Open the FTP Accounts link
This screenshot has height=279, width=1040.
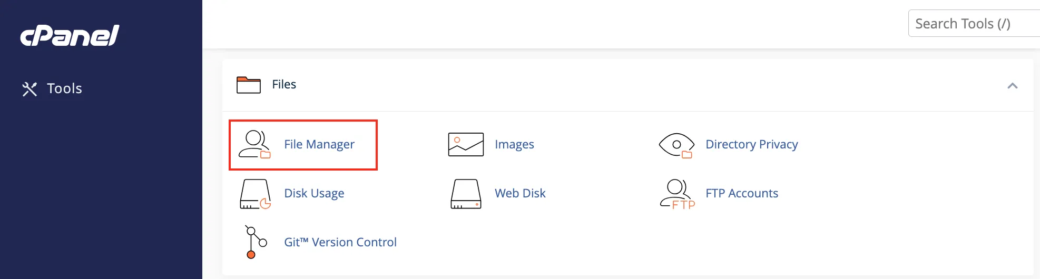point(741,193)
